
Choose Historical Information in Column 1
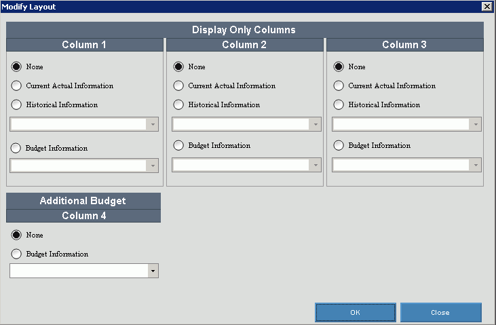click(x=16, y=104)
